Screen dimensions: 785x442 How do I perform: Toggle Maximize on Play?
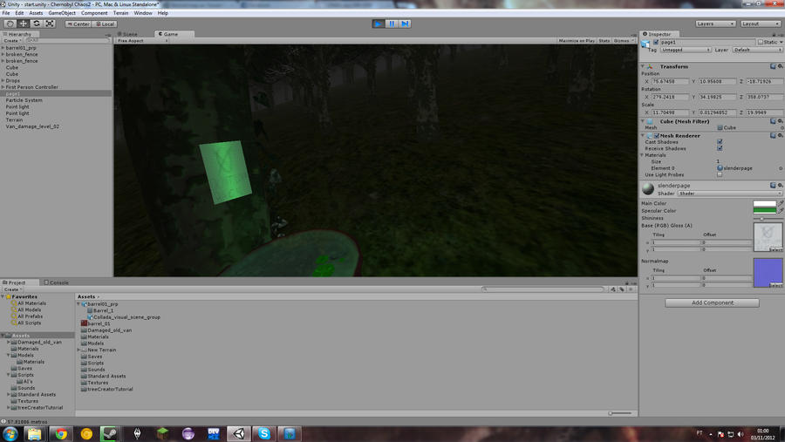tap(577, 41)
